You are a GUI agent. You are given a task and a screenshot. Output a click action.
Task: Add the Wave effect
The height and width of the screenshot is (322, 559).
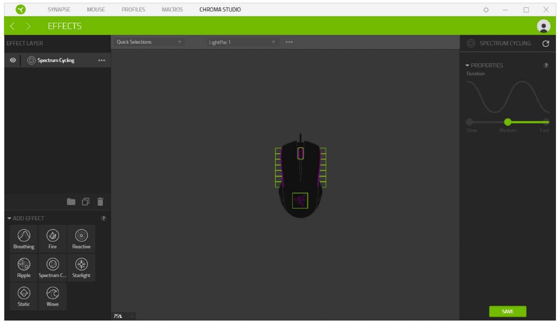tap(53, 297)
